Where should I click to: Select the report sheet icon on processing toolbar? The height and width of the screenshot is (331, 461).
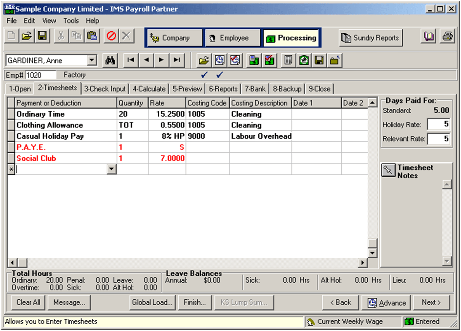click(287, 60)
